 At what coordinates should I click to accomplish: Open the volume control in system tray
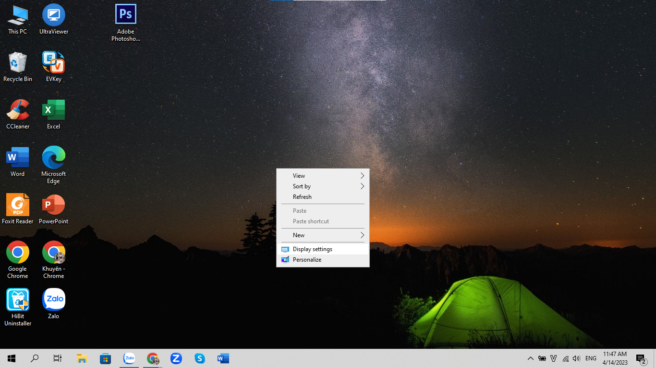click(576, 358)
